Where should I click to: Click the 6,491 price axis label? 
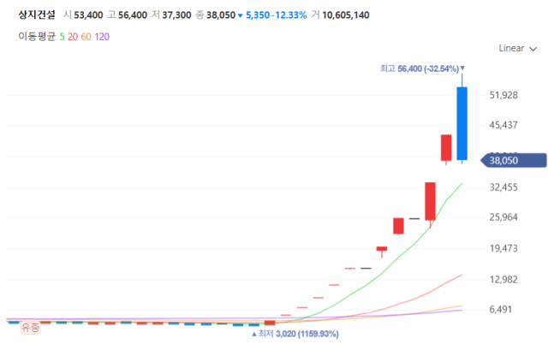(x=506, y=310)
